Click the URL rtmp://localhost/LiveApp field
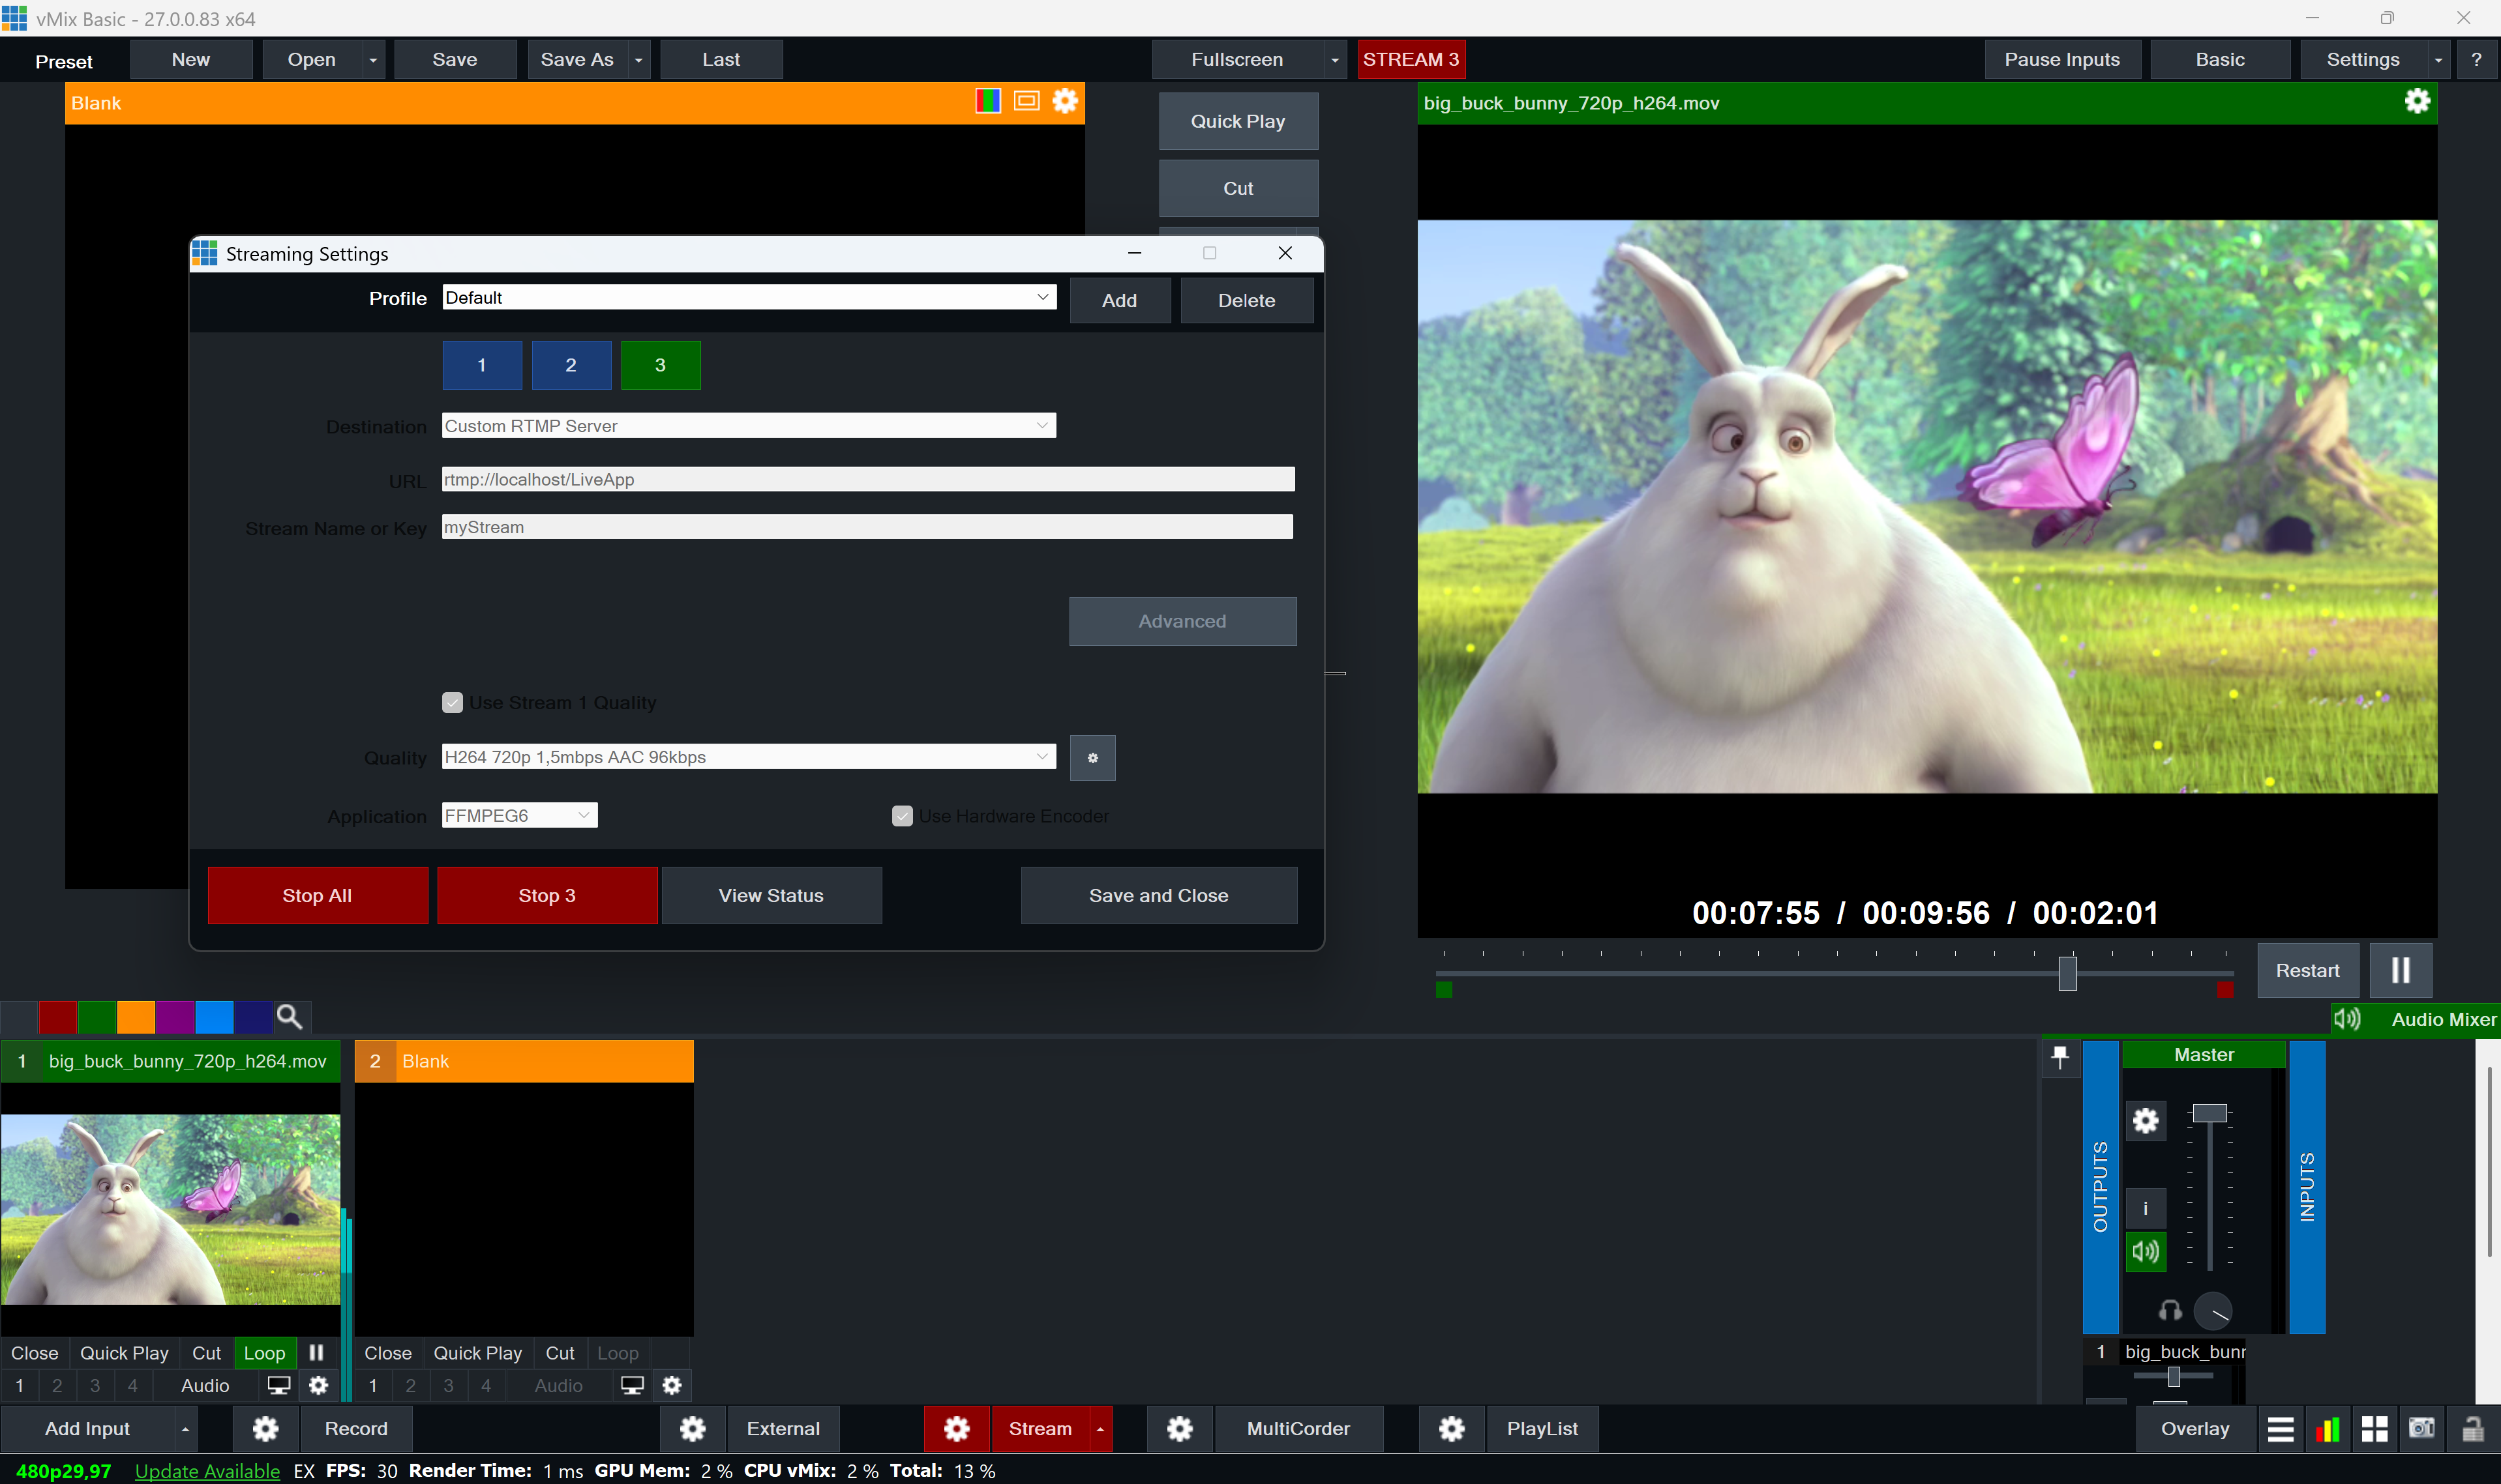 tap(867, 479)
